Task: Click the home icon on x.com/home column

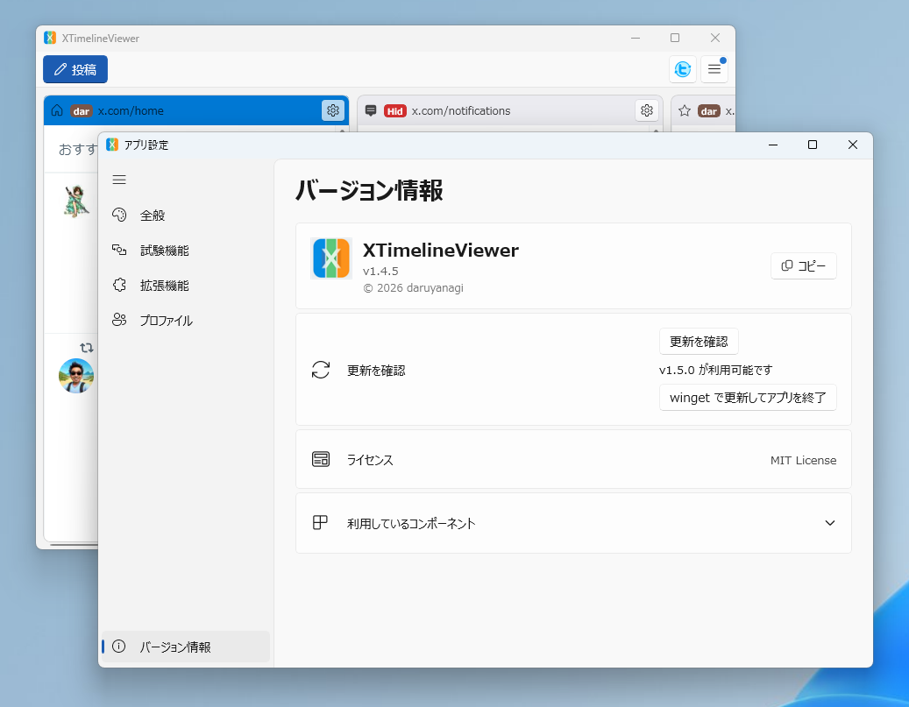Action: (57, 110)
